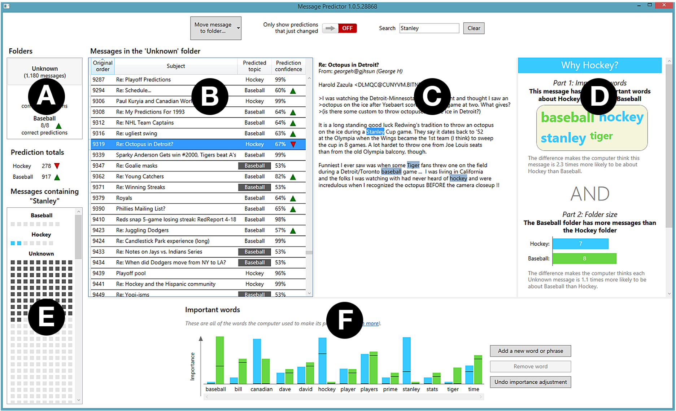Sort by Predicted topic column header
The width and height of the screenshot is (676, 411).
point(254,66)
